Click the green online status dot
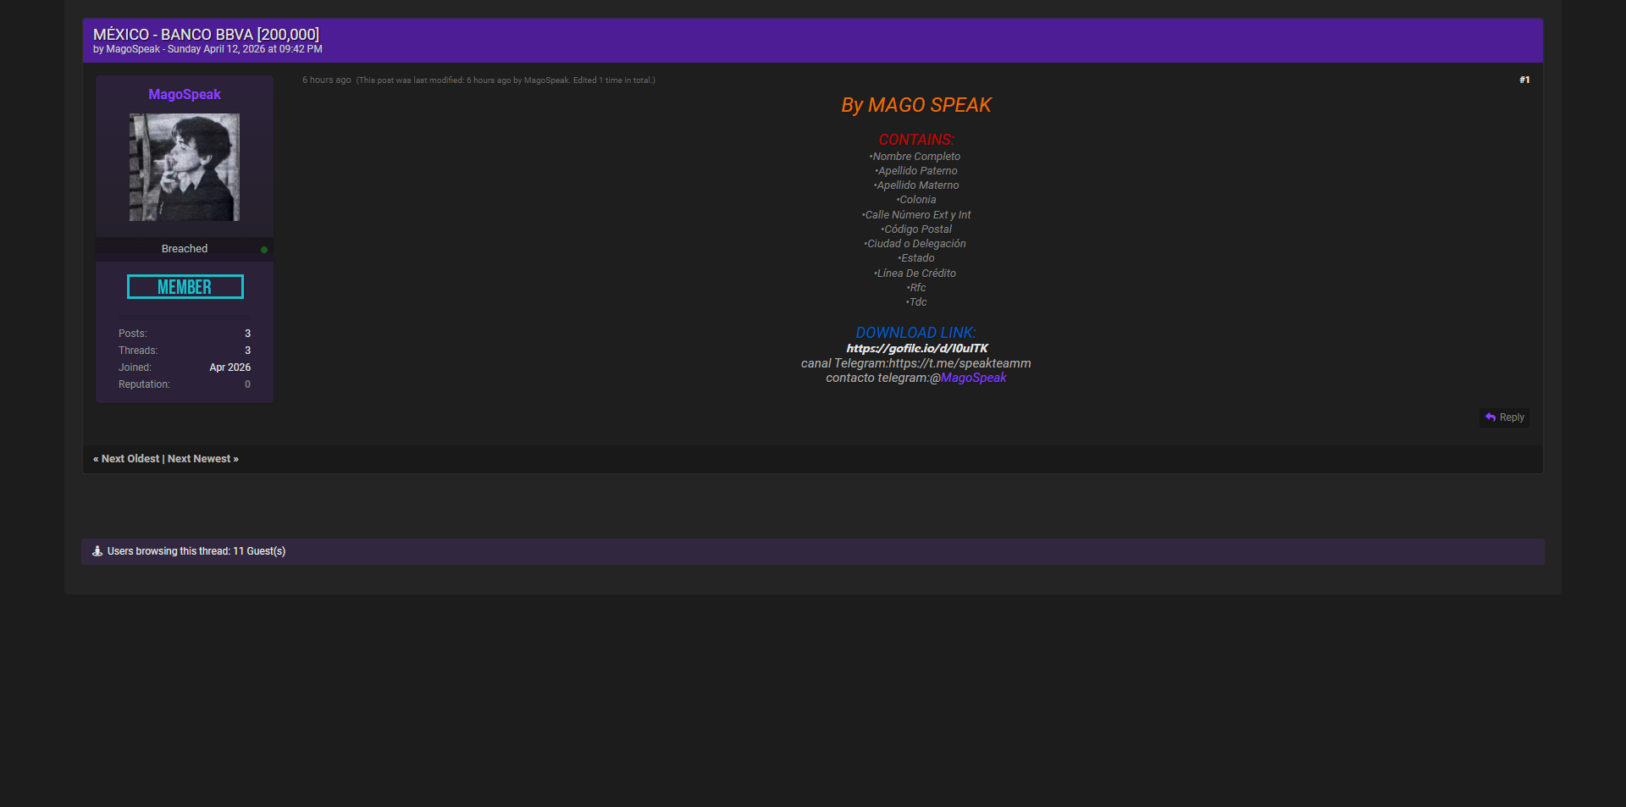The height and width of the screenshot is (807, 1626). pyautogui.click(x=264, y=250)
